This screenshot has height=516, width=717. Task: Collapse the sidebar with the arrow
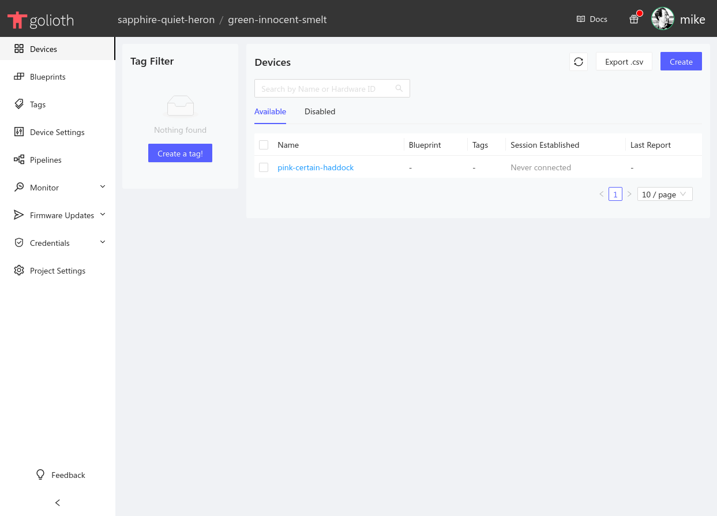(x=58, y=503)
